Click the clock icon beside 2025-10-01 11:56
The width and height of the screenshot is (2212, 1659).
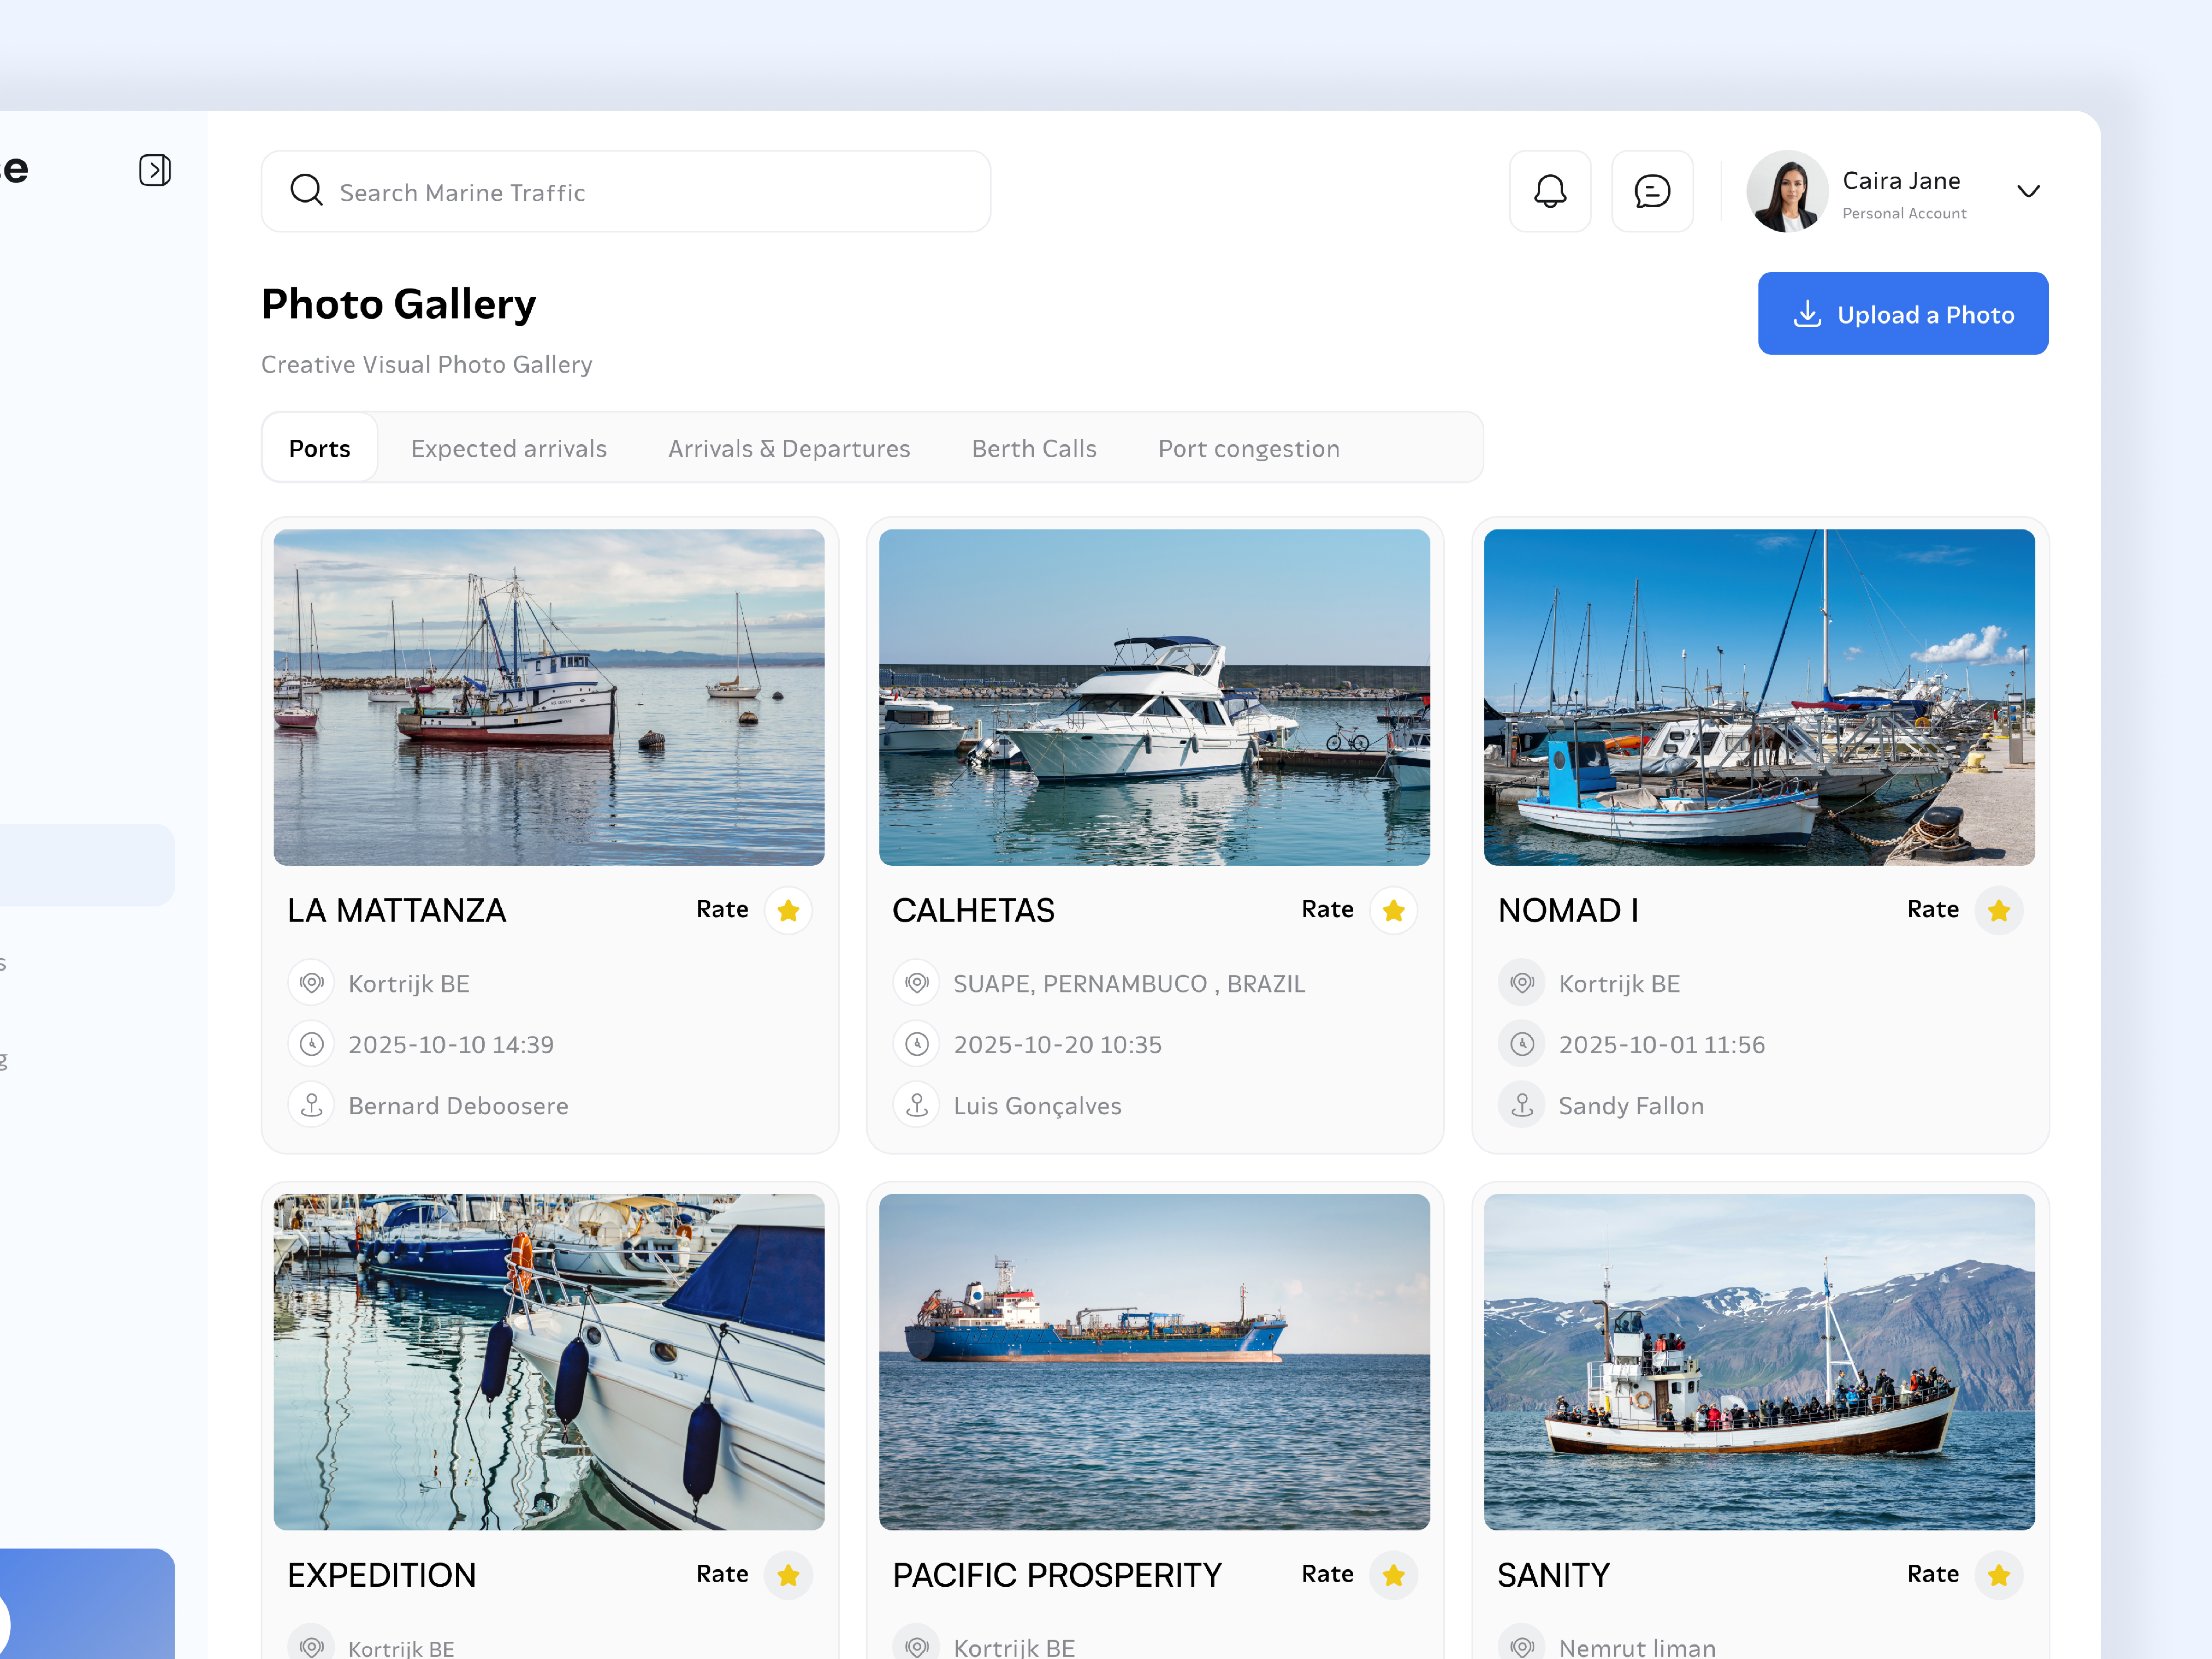(1522, 1044)
